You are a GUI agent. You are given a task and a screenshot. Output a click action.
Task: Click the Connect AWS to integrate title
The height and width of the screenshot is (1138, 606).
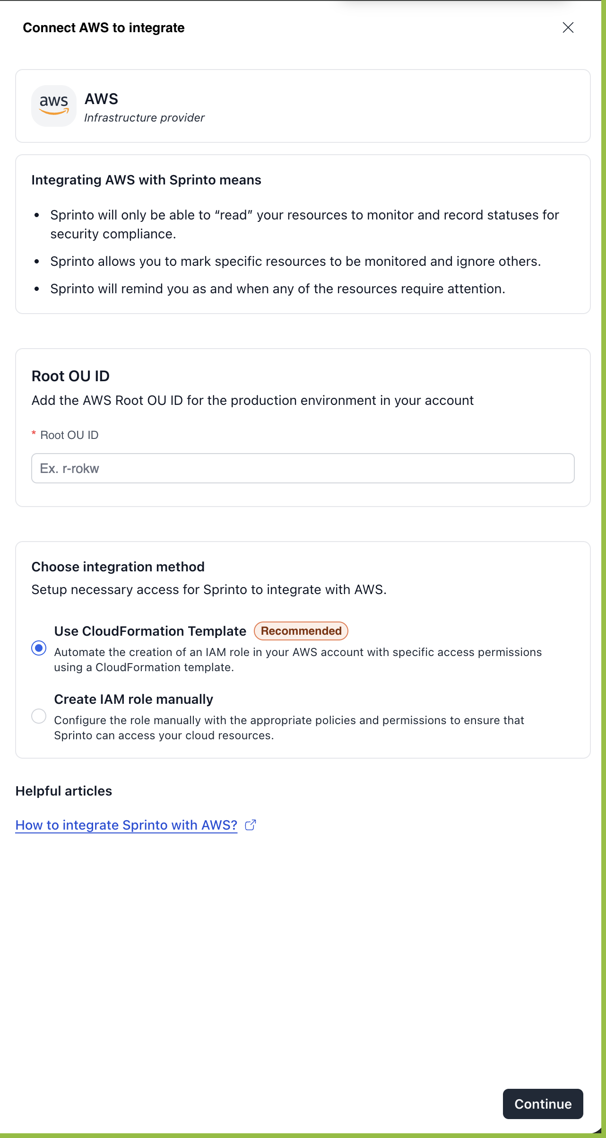click(x=104, y=28)
